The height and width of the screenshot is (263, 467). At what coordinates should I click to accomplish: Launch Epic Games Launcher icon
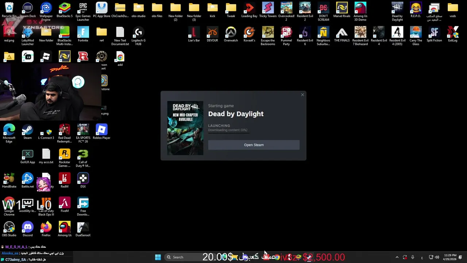83,11
